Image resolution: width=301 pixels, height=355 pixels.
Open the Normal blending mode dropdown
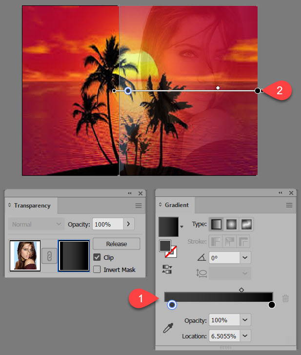36,224
